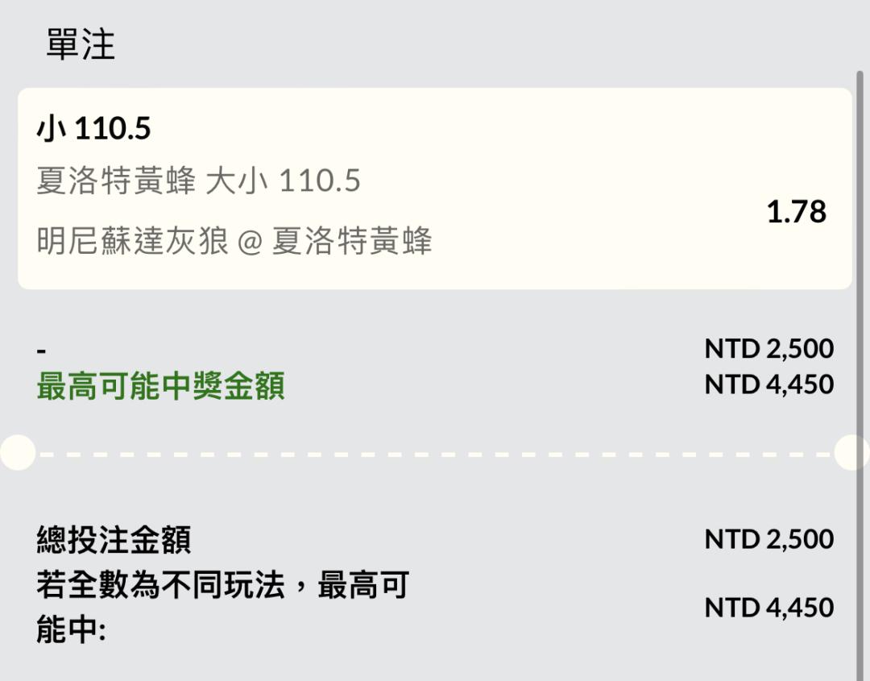This screenshot has height=681, width=870.
Task: Click the 夏洛特黃蜂 大小 110.5 market line
Action: 199,181
